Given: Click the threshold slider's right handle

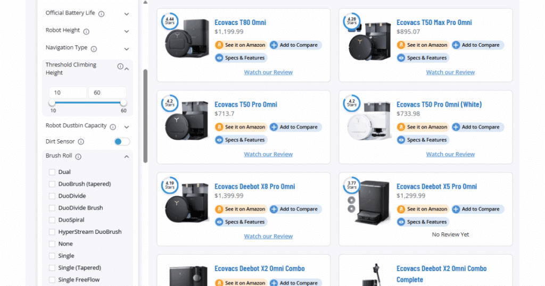Looking at the screenshot, I should click(123, 103).
